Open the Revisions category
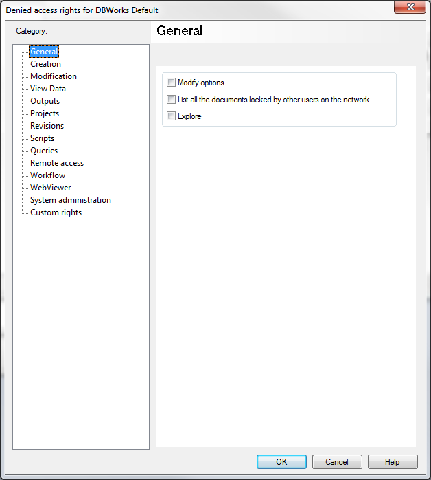 (x=47, y=126)
